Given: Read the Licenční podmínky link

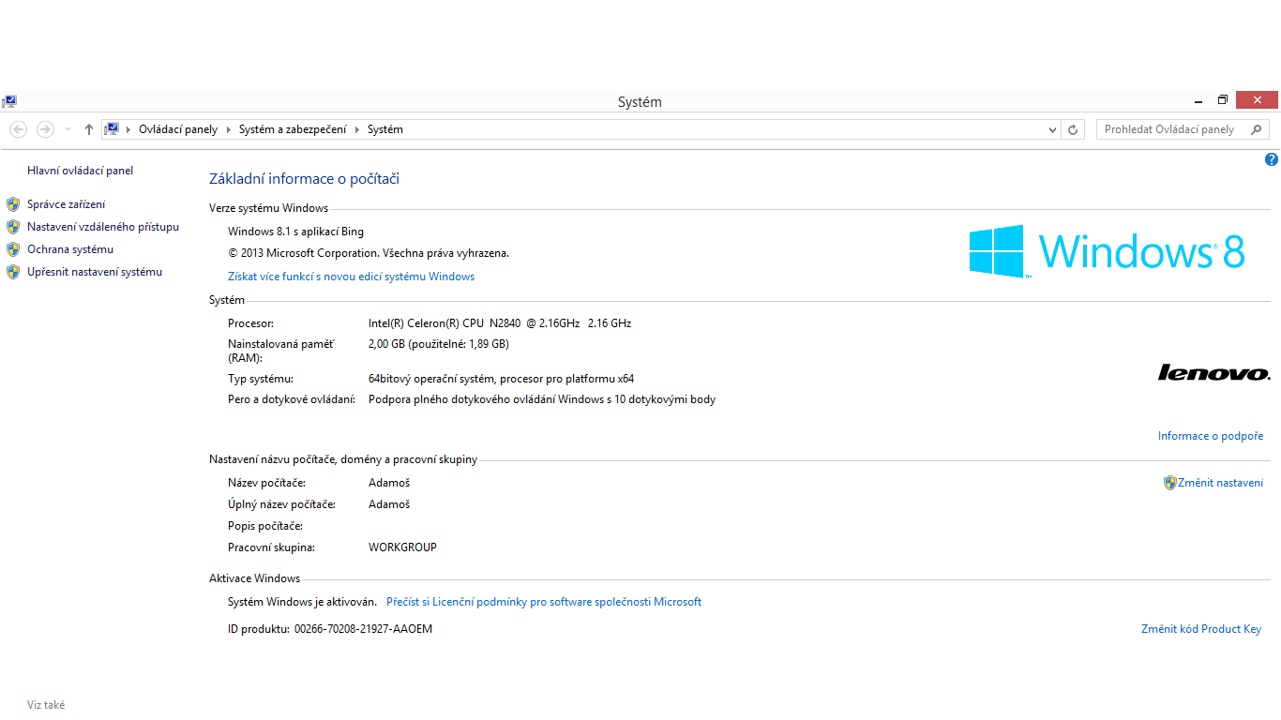Looking at the screenshot, I should (x=544, y=602).
